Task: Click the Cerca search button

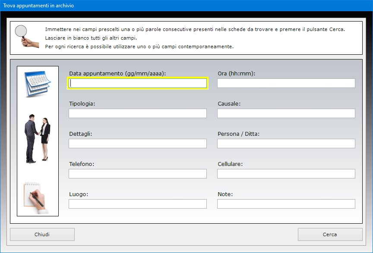Action: [x=330, y=234]
